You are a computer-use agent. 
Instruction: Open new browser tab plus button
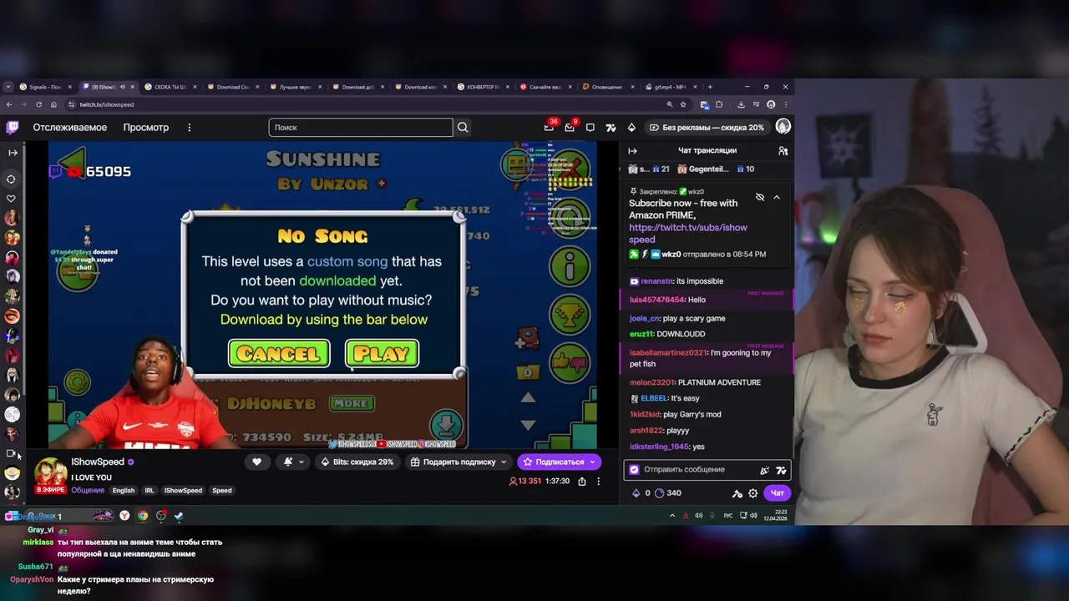click(x=710, y=87)
